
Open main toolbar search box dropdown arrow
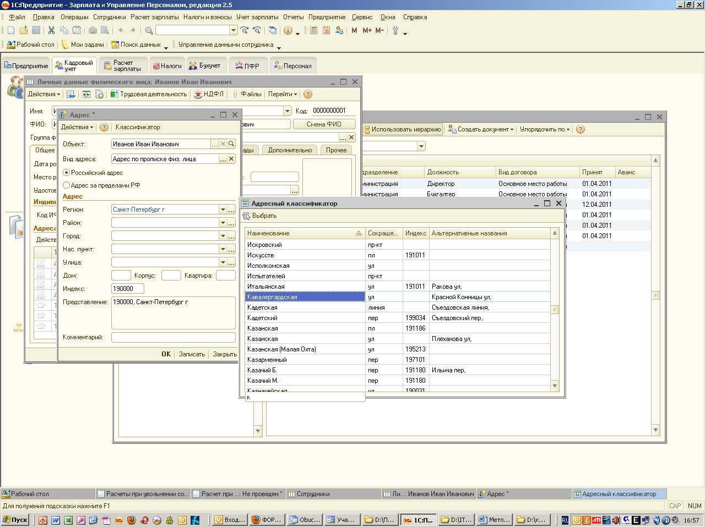coord(234,30)
